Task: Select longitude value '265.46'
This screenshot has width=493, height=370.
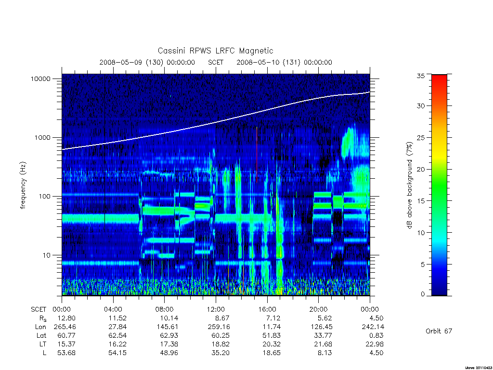Action: (65, 327)
